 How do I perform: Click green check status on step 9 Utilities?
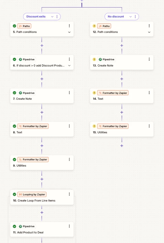14,159
